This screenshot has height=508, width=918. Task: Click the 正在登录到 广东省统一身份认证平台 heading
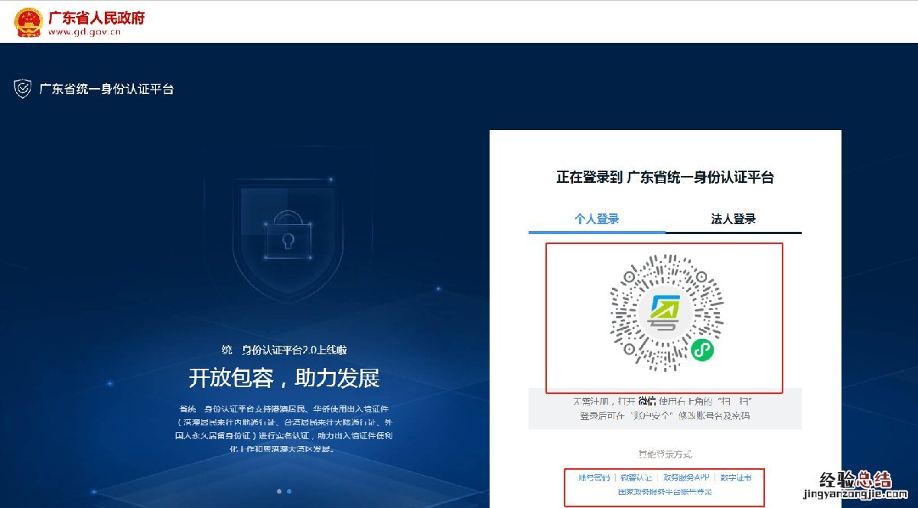(x=665, y=177)
